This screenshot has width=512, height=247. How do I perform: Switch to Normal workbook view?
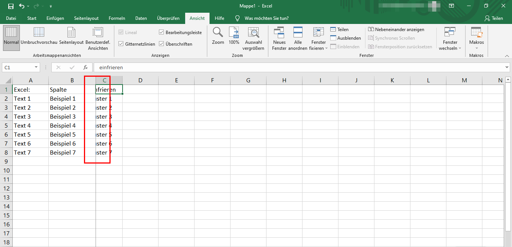click(11, 38)
